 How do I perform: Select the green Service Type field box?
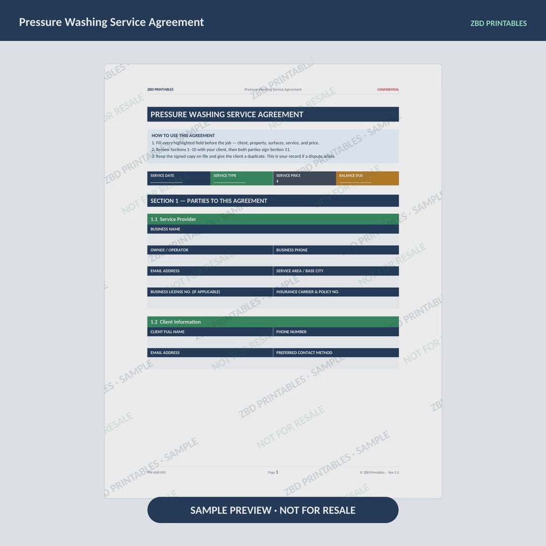coord(242,178)
